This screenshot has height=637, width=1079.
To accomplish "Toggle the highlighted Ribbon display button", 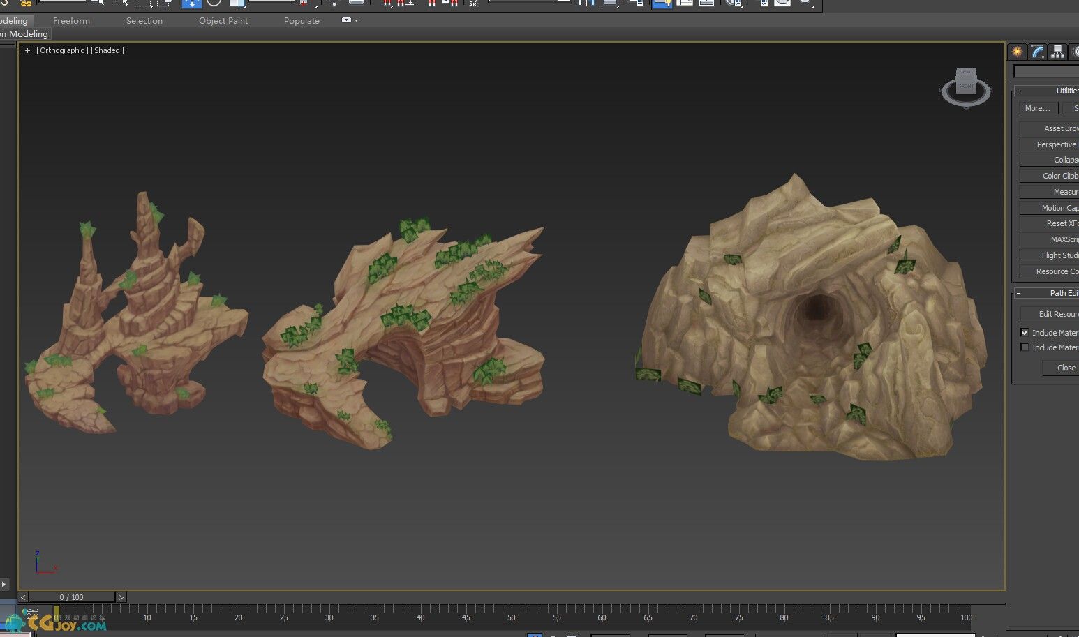I will click(661, 4).
